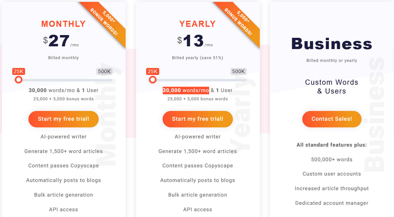The image size is (394, 217).
Task: Click the Monthly plan word slider handle
Action: click(x=19, y=80)
